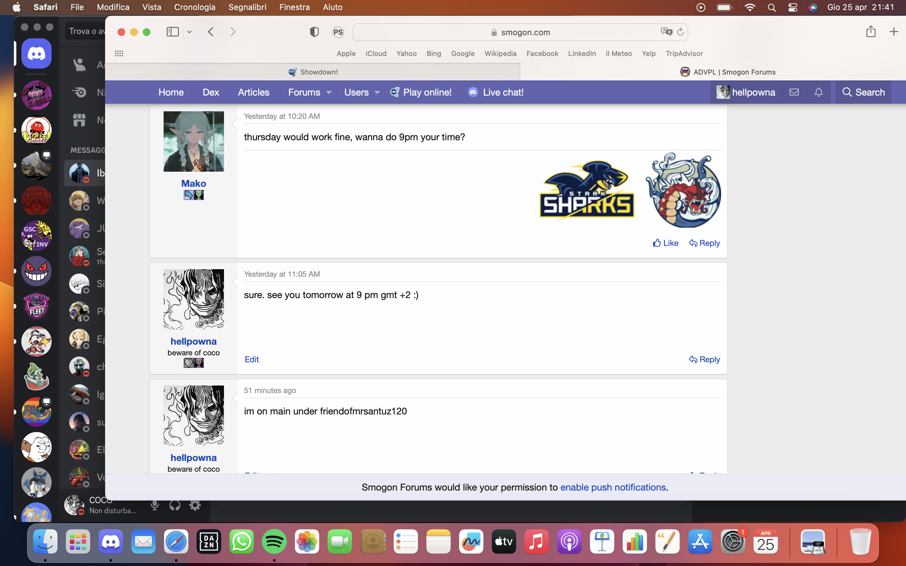
Task: Launch Spotify from the Dock
Action: [x=274, y=542]
